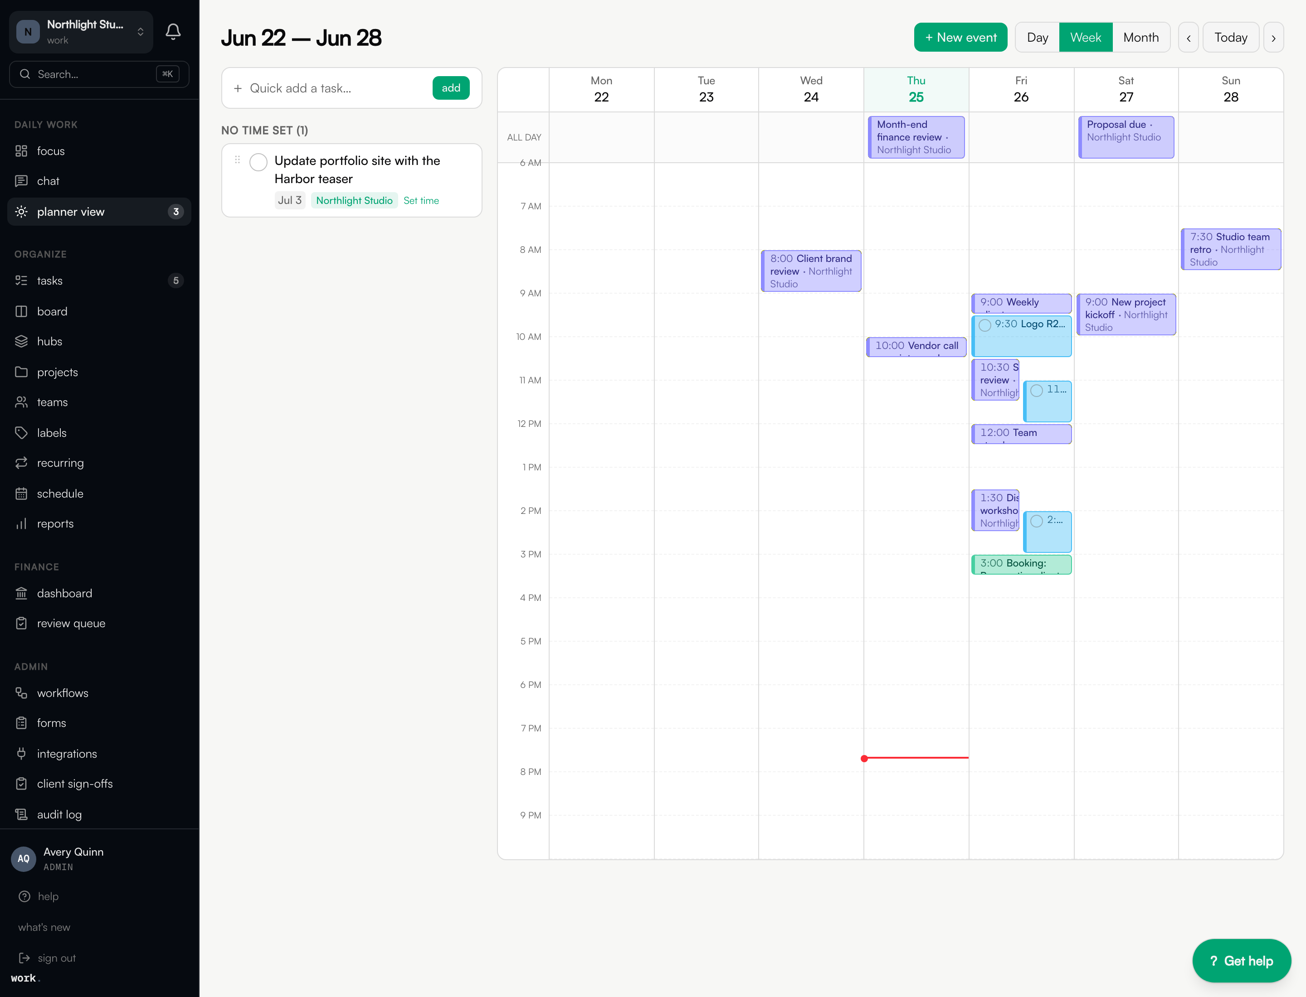Open integrations plug icon
Screen dimensions: 1306x997
(x=21, y=754)
